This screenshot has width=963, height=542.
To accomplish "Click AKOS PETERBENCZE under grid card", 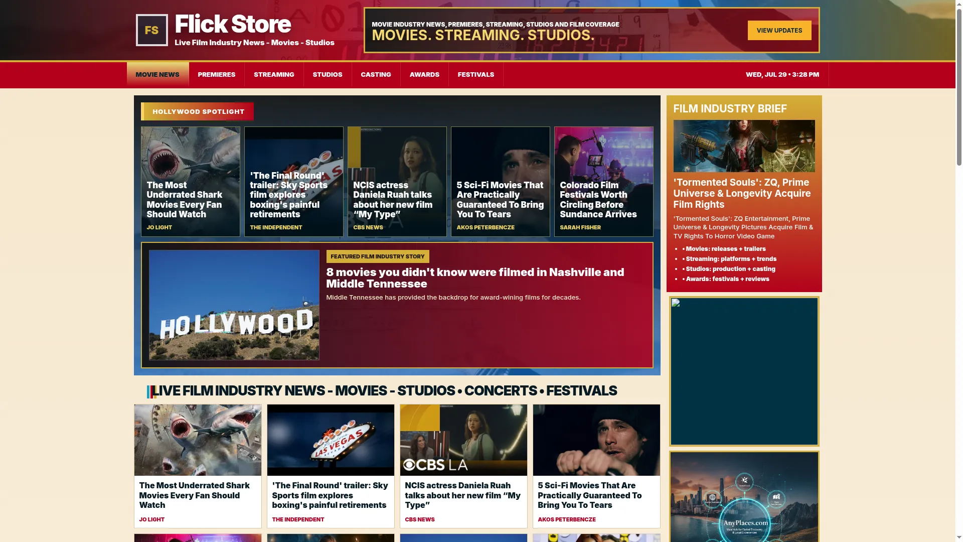I will 567,519.
